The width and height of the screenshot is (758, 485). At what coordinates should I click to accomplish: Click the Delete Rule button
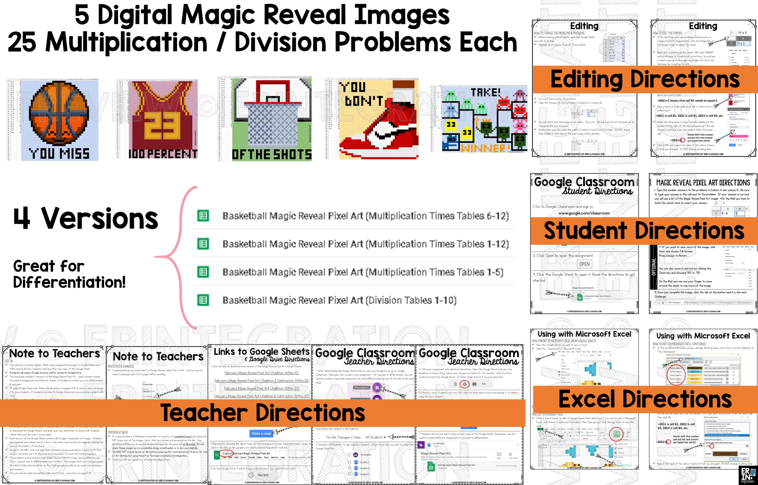click(698, 362)
